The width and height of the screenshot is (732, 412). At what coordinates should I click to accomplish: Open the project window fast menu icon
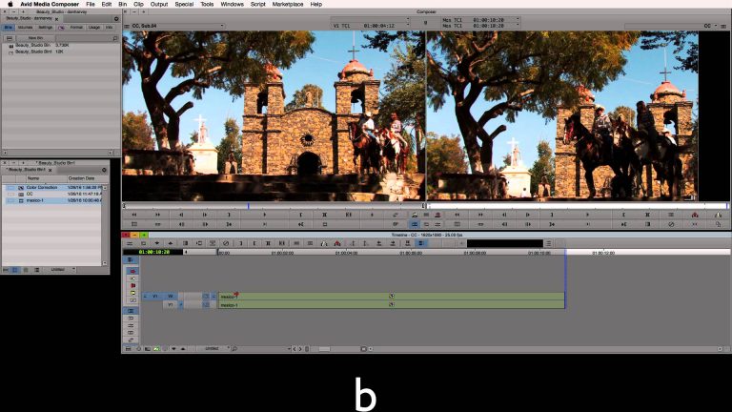[x=116, y=18]
